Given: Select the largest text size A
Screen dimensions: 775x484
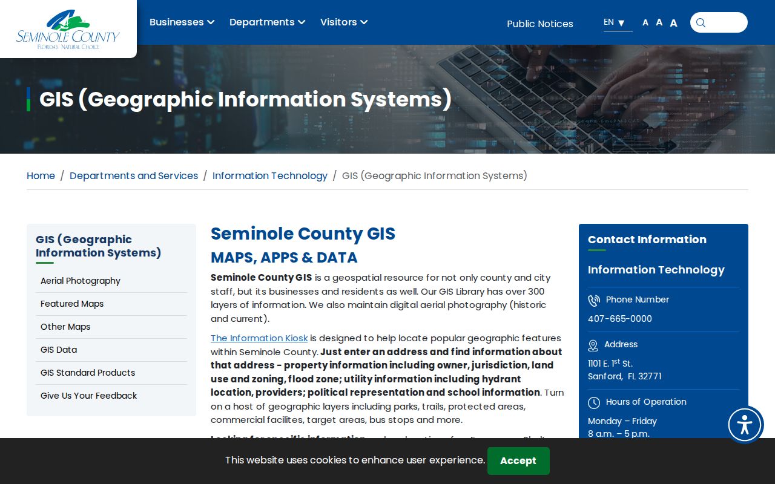Looking at the screenshot, I should pos(673,23).
